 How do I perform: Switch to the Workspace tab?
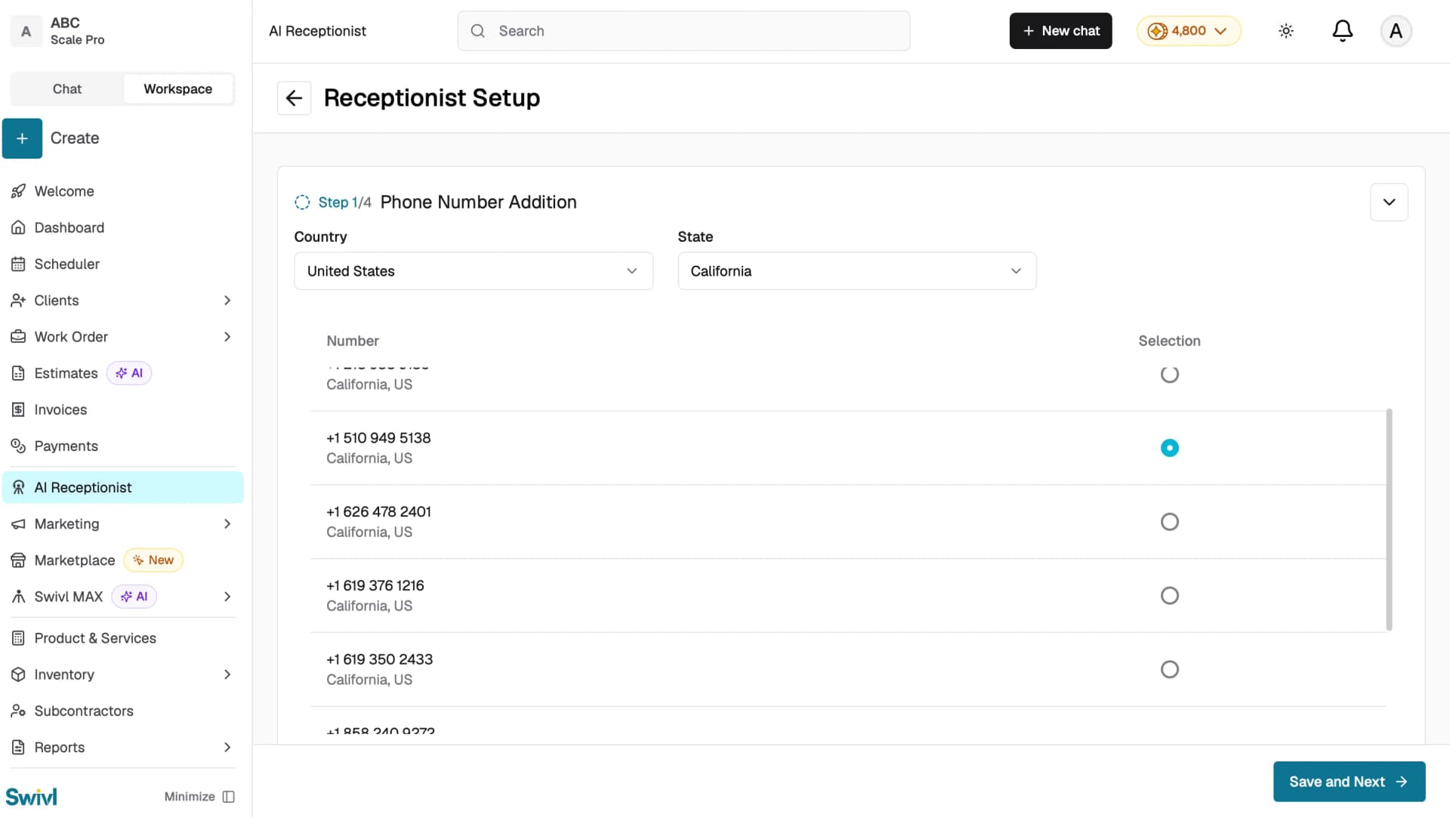(x=178, y=89)
